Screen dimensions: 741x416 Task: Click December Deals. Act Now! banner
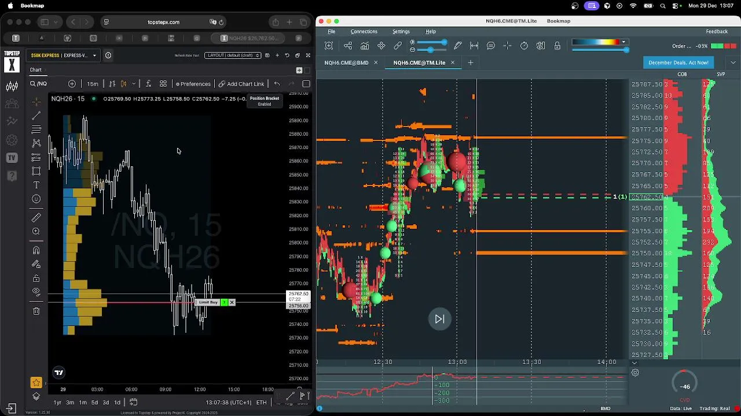678,62
